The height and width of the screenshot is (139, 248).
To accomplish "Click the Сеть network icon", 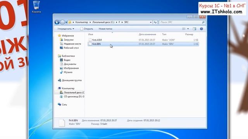I will click(x=59, y=105).
